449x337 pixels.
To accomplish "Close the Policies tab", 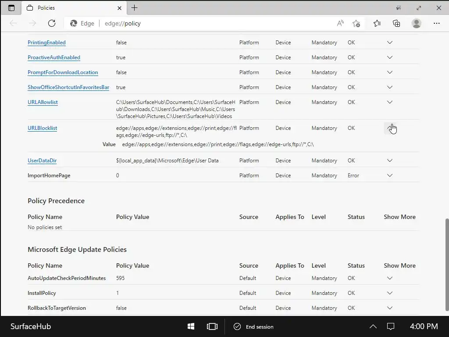I will [x=119, y=8].
